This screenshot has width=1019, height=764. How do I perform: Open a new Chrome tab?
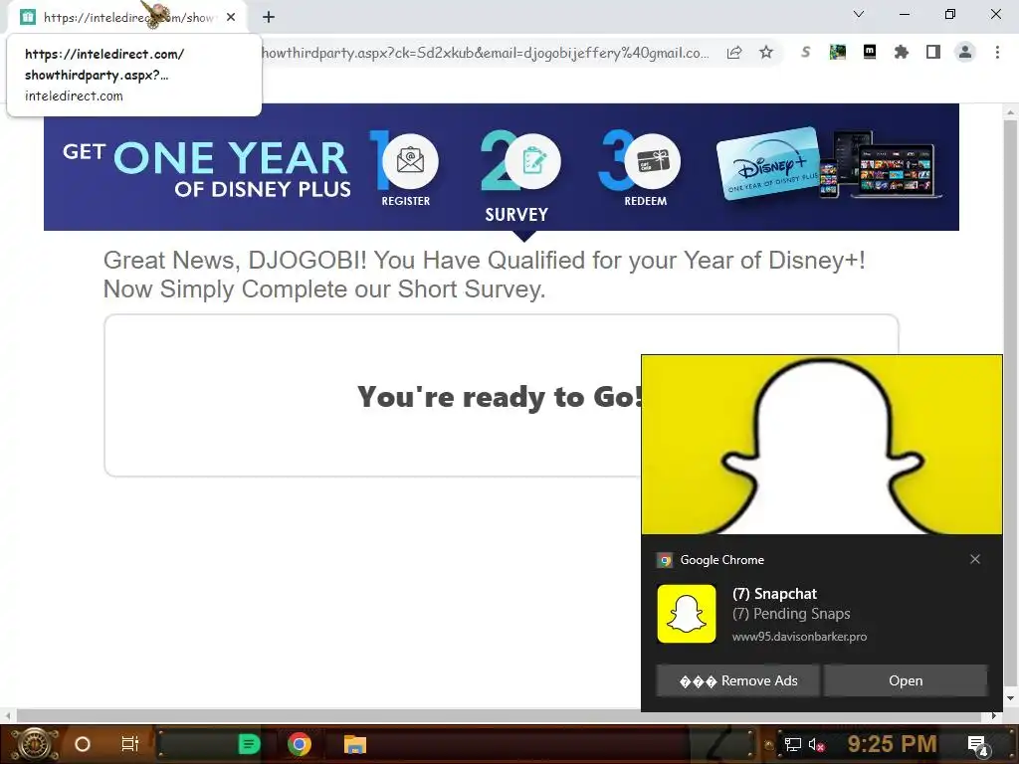pos(269,18)
